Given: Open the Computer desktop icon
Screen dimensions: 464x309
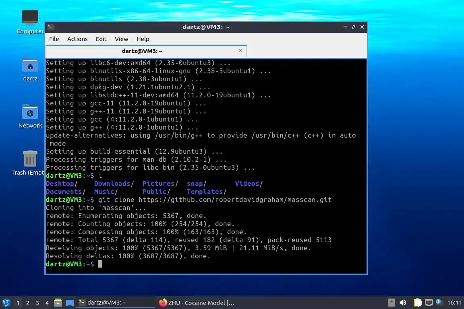Looking at the screenshot, I should (30, 22).
